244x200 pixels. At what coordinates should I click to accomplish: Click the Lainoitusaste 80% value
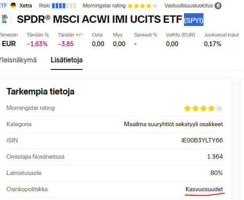[217, 173]
